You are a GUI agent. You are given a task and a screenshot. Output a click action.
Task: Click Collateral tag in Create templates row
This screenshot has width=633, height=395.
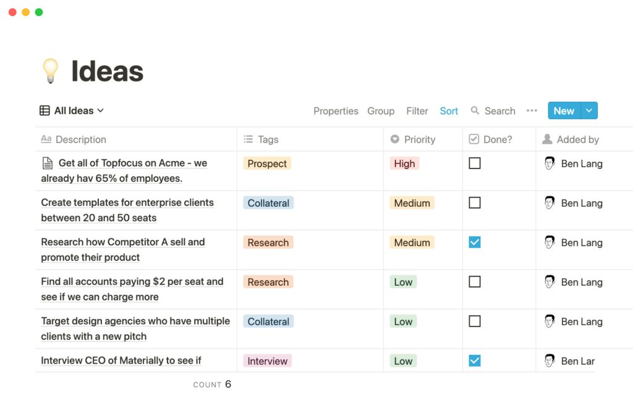pos(268,202)
